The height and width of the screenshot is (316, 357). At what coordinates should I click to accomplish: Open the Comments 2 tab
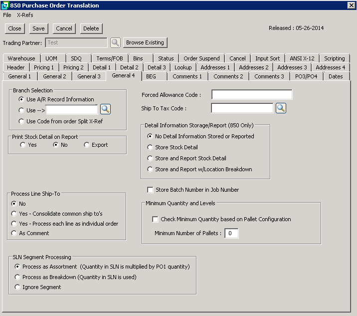(228, 76)
